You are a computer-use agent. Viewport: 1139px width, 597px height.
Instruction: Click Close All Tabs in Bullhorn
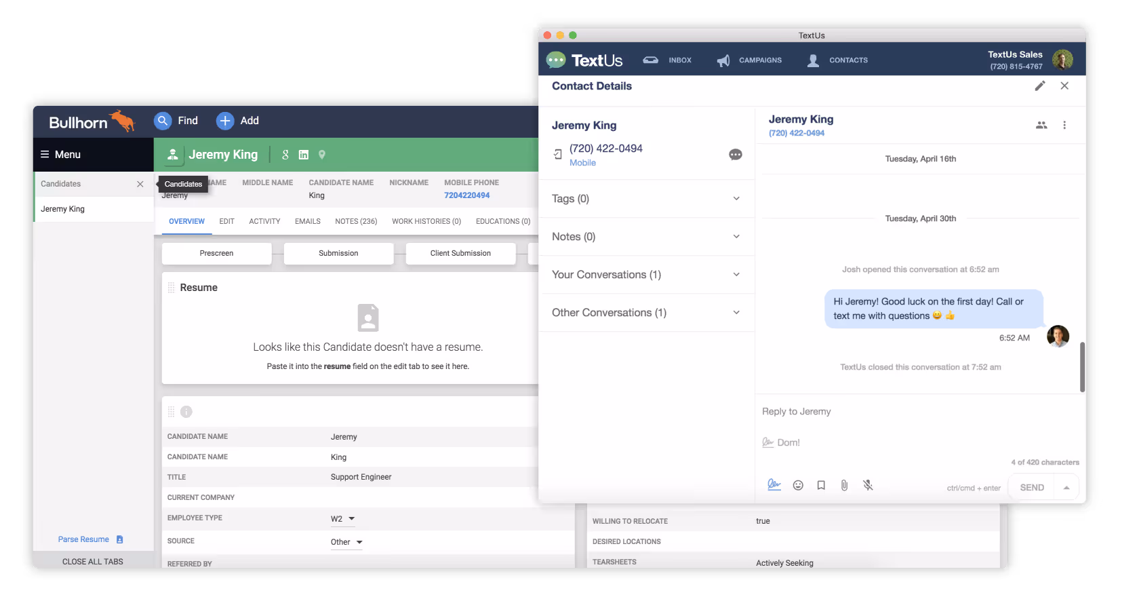point(93,562)
